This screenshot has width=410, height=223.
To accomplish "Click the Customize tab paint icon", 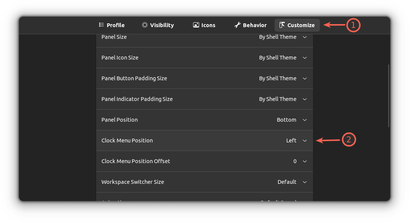I will (282, 25).
